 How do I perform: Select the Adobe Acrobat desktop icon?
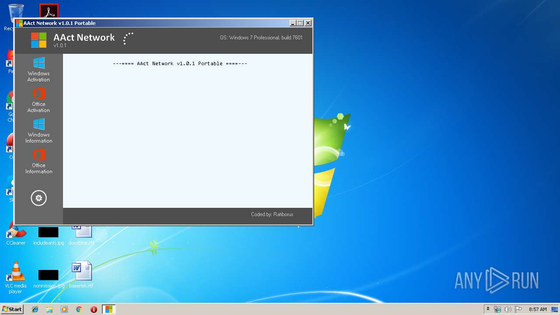[x=49, y=11]
